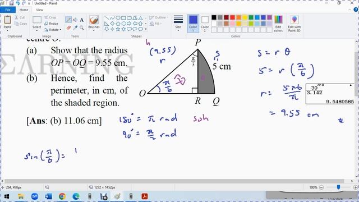
Task: Pick the orange color swatch
Action: coord(238,17)
